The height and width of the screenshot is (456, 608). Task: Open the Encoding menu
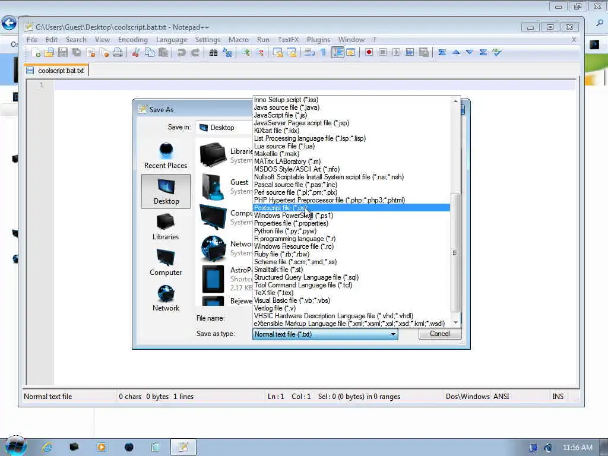(132, 40)
